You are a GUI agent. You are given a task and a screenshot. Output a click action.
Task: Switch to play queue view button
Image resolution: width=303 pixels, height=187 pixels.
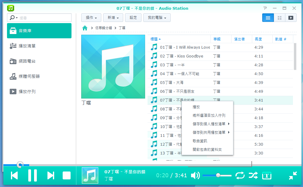pos(291,18)
